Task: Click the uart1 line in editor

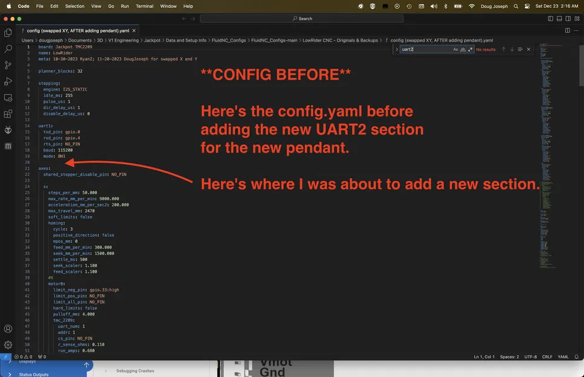Action: click(x=45, y=126)
